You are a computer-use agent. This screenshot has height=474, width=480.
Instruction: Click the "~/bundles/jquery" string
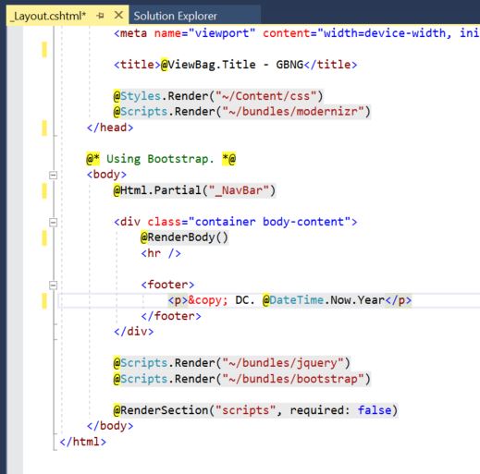click(283, 363)
